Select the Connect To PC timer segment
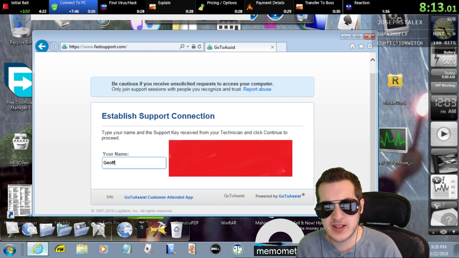 pos(73,7)
